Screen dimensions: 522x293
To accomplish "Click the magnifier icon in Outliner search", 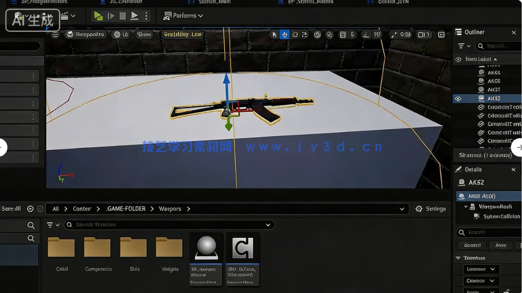I will coord(481,46).
